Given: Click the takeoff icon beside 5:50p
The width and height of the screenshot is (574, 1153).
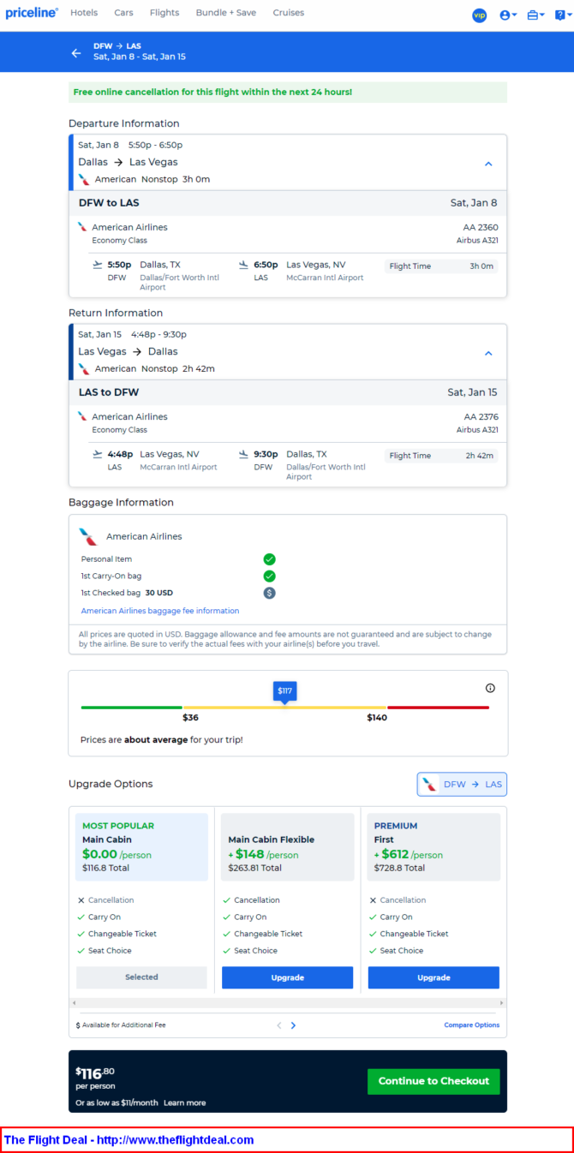Looking at the screenshot, I should [x=98, y=265].
